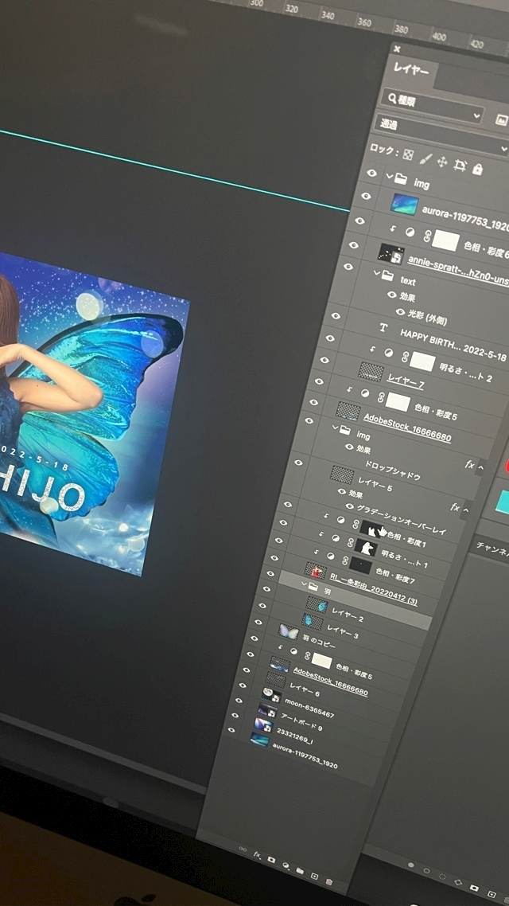509x906 pixels.
Task: Click the magnifier icon in 種類 filter box
Action: (392, 99)
